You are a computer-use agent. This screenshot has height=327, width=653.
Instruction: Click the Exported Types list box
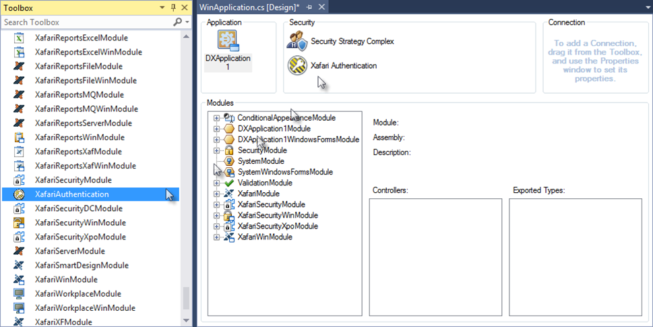576,257
